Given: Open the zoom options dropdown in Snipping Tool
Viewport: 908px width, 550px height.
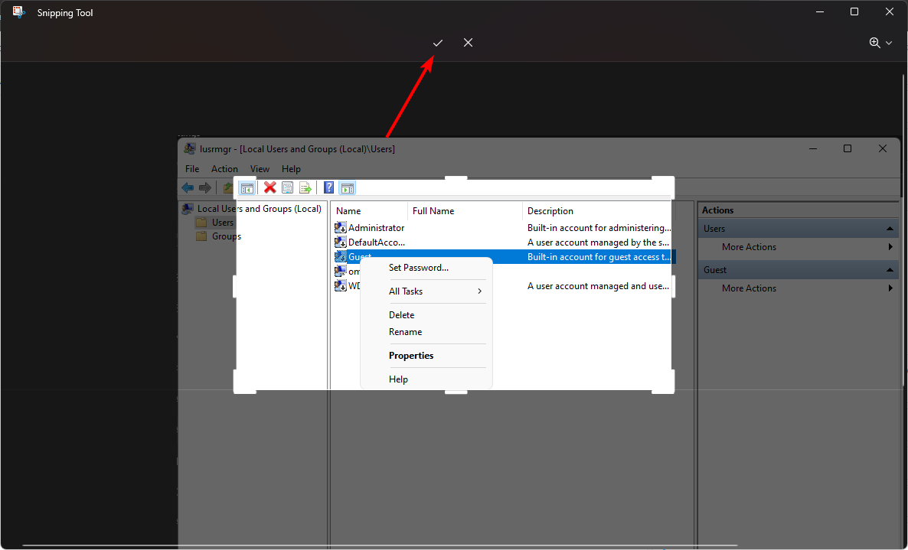Looking at the screenshot, I should pyautogui.click(x=889, y=43).
